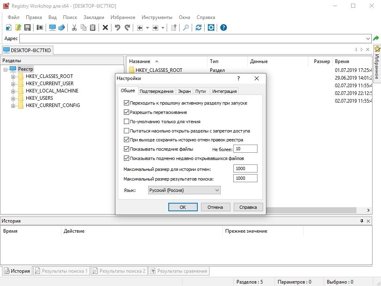Click the local computer registry icon
This screenshot has width=381, height=286.
coord(52,27)
